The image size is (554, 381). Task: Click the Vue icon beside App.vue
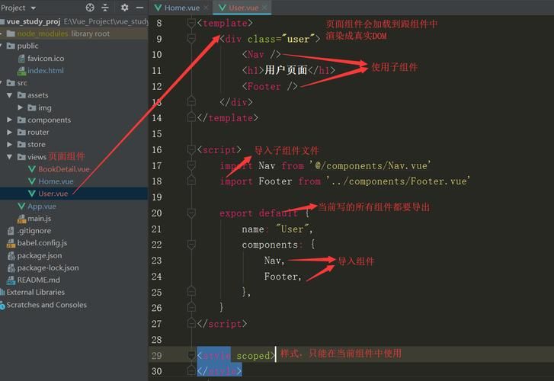[21, 206]
